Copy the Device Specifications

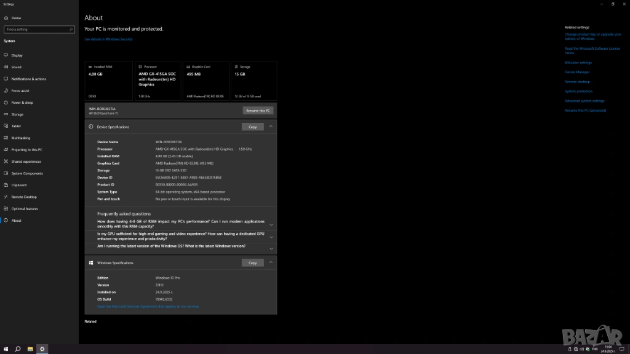pyautogui.click(x=252, y=127)
